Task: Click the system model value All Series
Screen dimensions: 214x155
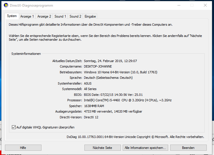Action: tap(90, 89)
